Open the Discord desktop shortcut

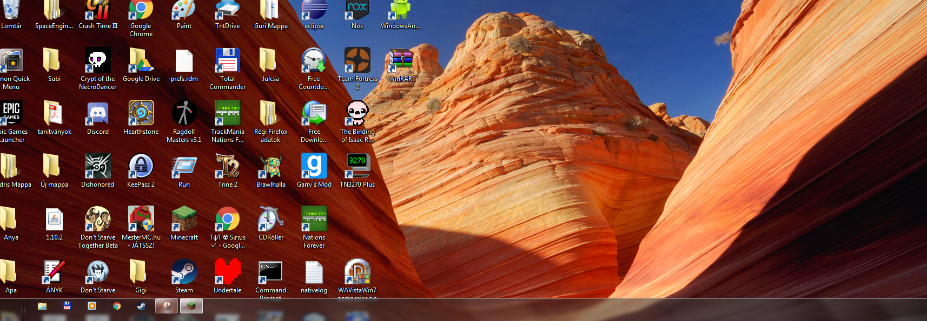[98, 114]
